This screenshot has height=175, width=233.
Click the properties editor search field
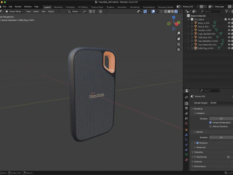click(210, 91)
